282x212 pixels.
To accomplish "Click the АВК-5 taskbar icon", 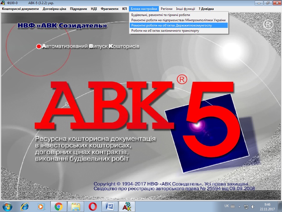I will [x=127, y=206].
